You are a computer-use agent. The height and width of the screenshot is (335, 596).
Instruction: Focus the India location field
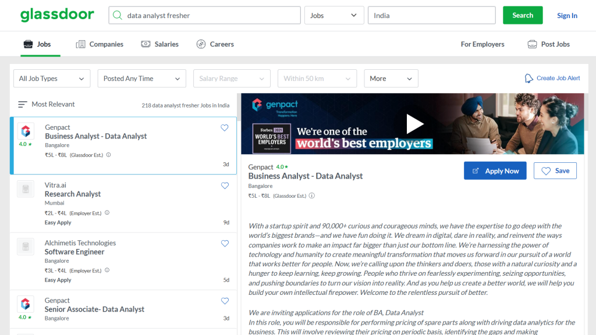[432, 15]
